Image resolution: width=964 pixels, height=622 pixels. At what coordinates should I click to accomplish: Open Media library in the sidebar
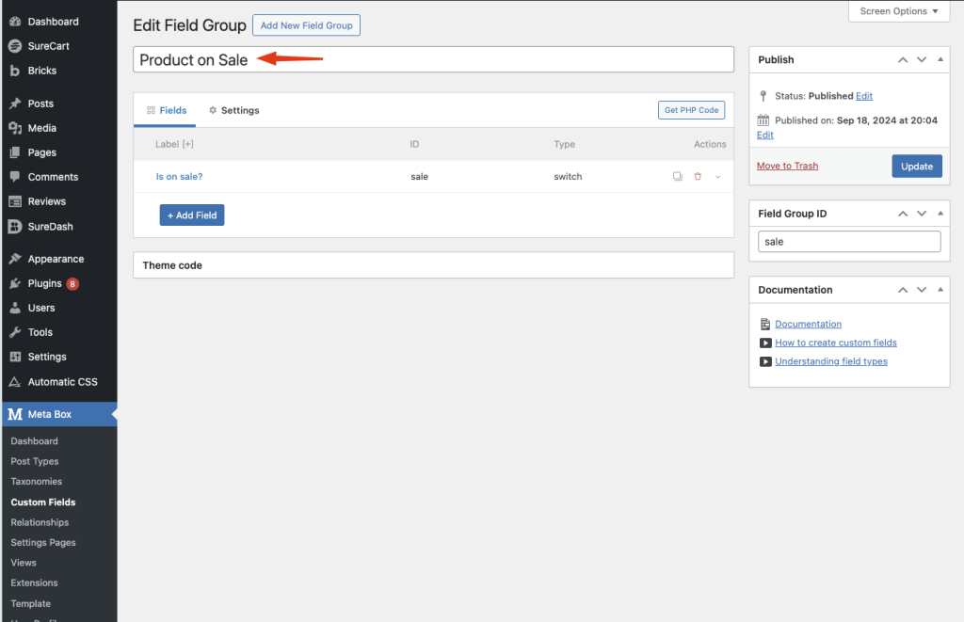(41, 128)
